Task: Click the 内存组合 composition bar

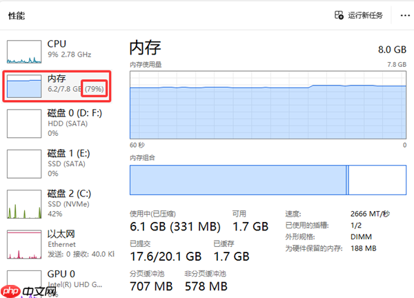Action: pyautogui.click(x=268, y=179)
